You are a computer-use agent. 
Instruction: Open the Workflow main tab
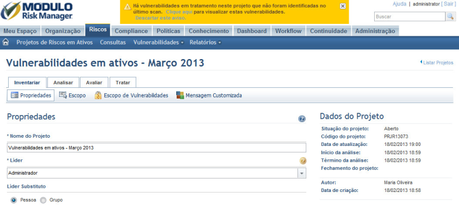click(x=288, y=31)
